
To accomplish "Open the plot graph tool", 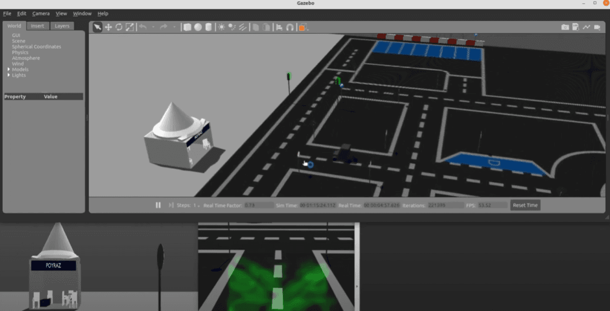I will pyautogui.click(x=587, y=27).
